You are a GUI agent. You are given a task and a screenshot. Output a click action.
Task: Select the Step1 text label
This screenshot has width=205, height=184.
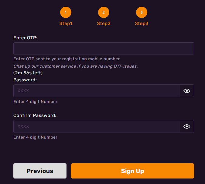coord(66,23)
